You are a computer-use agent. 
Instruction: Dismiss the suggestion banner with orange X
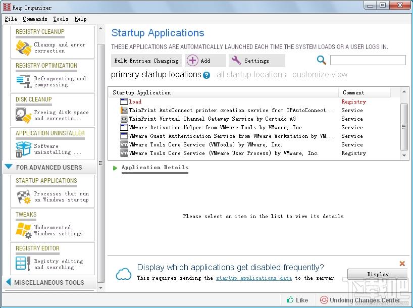point(402,264)
